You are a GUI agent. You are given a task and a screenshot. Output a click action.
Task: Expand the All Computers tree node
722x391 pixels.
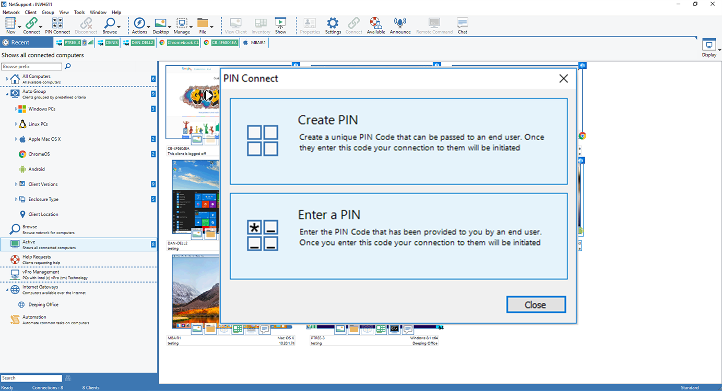(7, 79)
